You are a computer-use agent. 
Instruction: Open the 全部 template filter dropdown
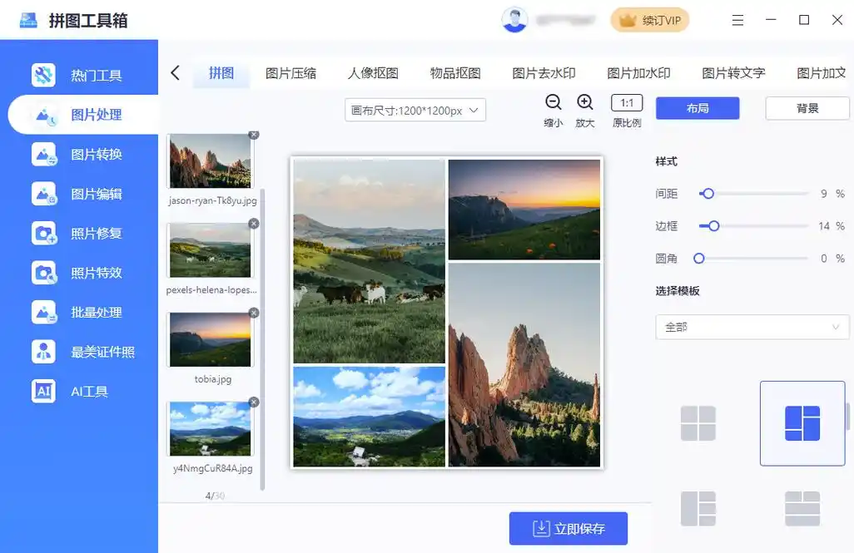coord(751,327)
